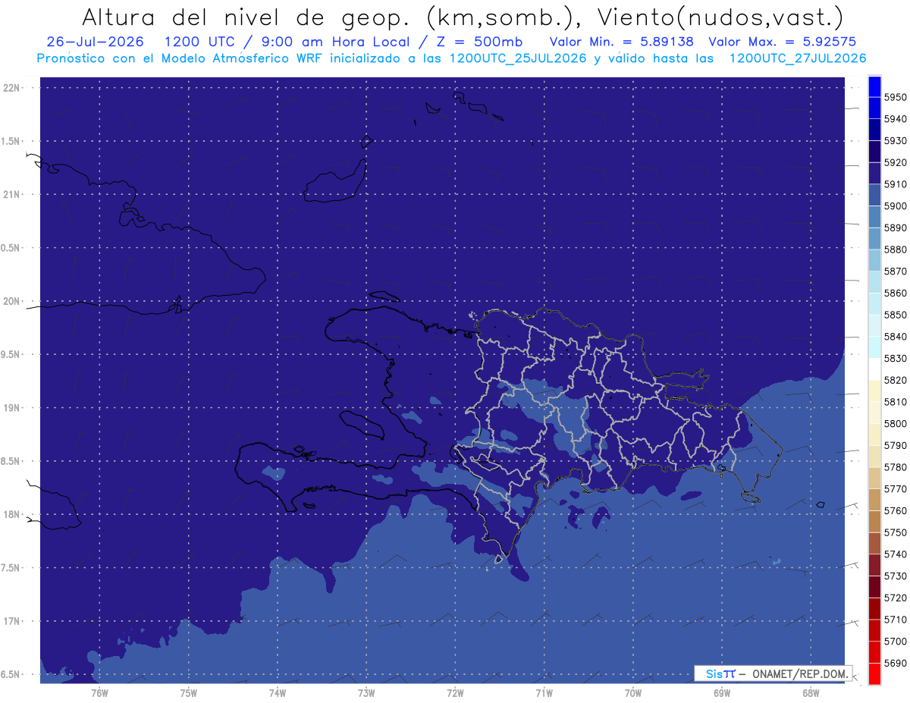Click the 5880 colorbar label

pyautogui.click(x=895, y=250)
